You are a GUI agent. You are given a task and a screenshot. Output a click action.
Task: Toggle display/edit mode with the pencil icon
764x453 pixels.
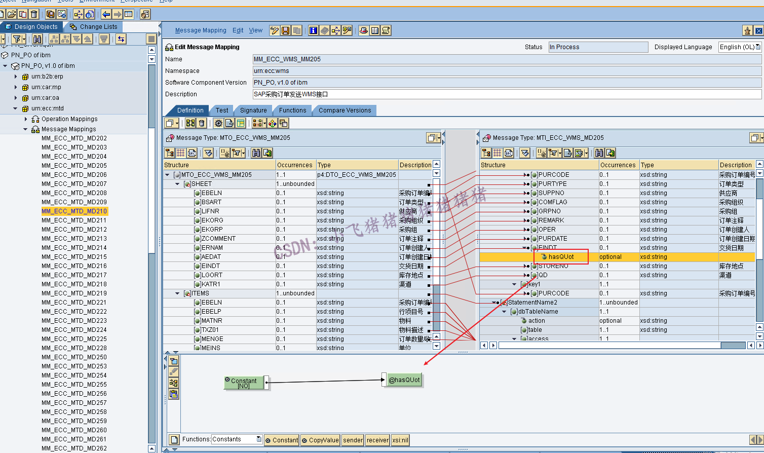tap(275, 30)
